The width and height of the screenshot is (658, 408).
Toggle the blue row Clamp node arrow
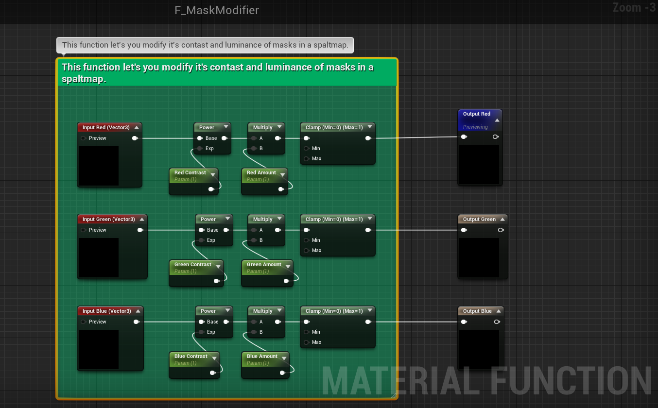[370, 311]
